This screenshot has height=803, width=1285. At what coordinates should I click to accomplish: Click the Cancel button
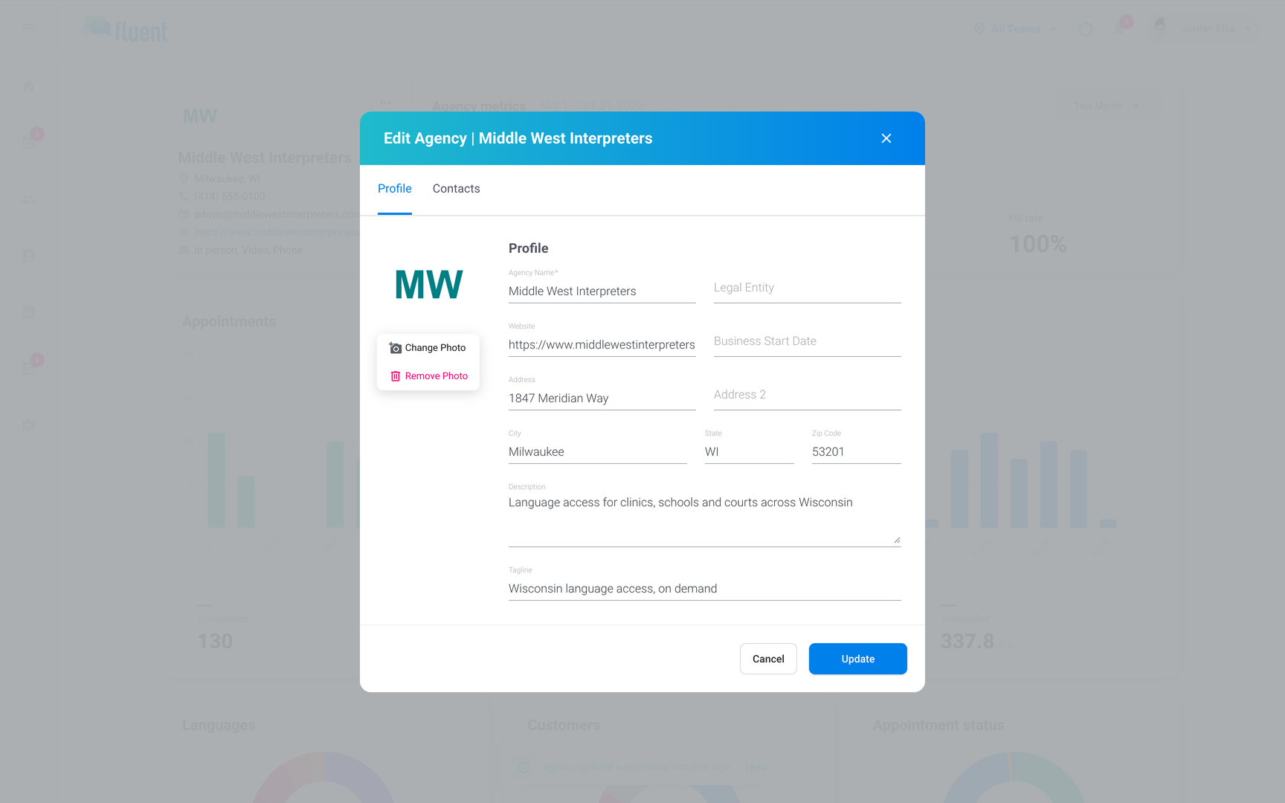(768, 659)
